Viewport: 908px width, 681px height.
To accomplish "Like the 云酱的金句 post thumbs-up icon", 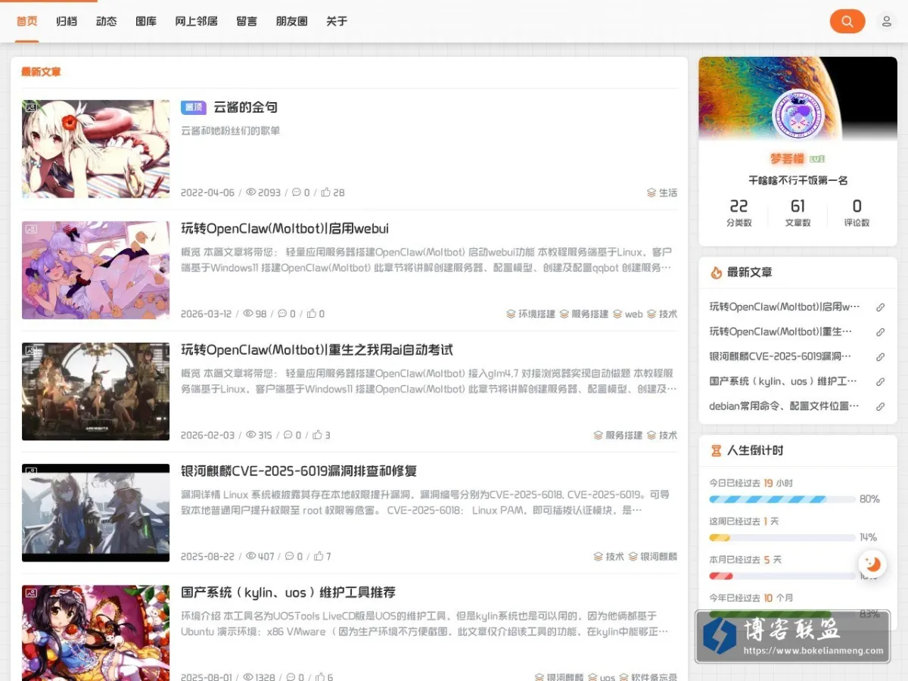I will point(325,192).
